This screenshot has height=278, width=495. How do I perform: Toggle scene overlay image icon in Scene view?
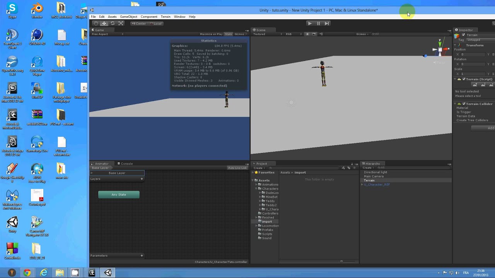pyautogui.click(x=314, y=34)
